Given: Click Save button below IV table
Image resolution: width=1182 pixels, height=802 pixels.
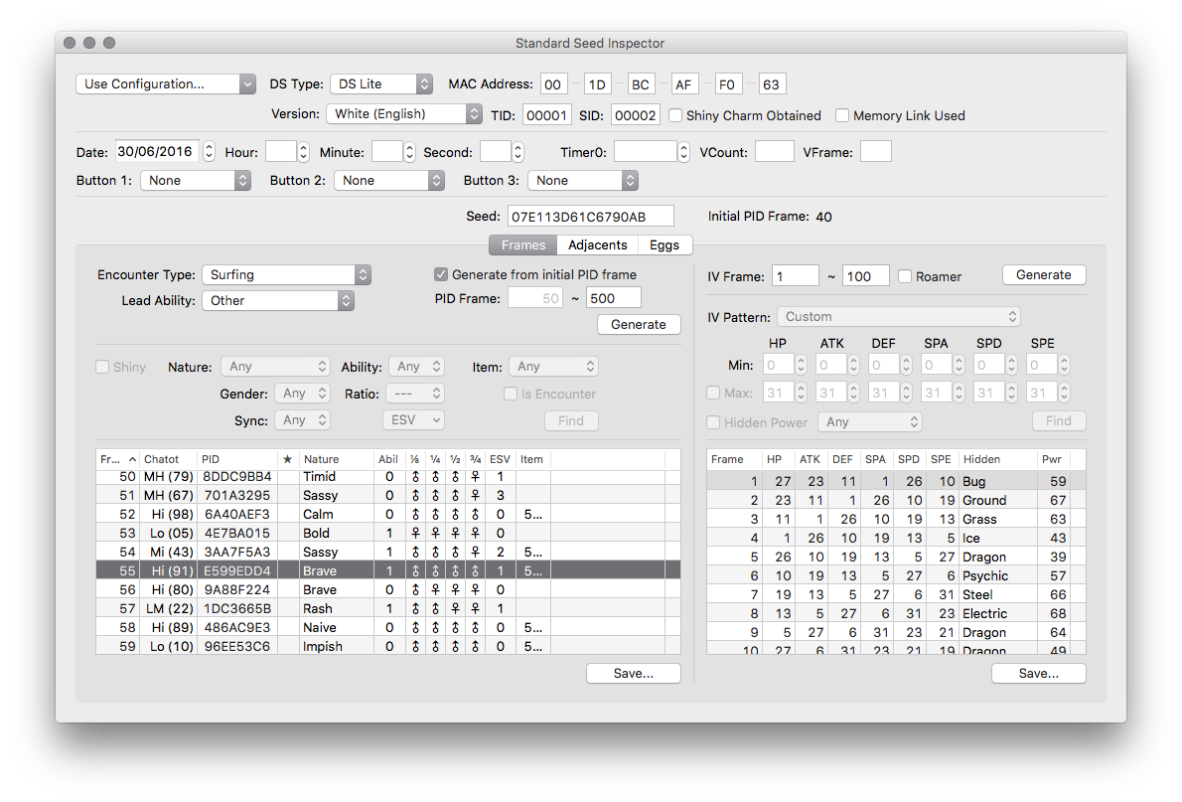Looking at the screenshot, I should point(1038,673).
